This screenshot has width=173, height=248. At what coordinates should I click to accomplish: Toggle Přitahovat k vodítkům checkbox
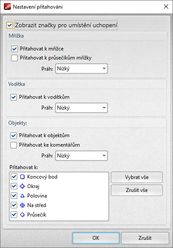tap(14, 97)
